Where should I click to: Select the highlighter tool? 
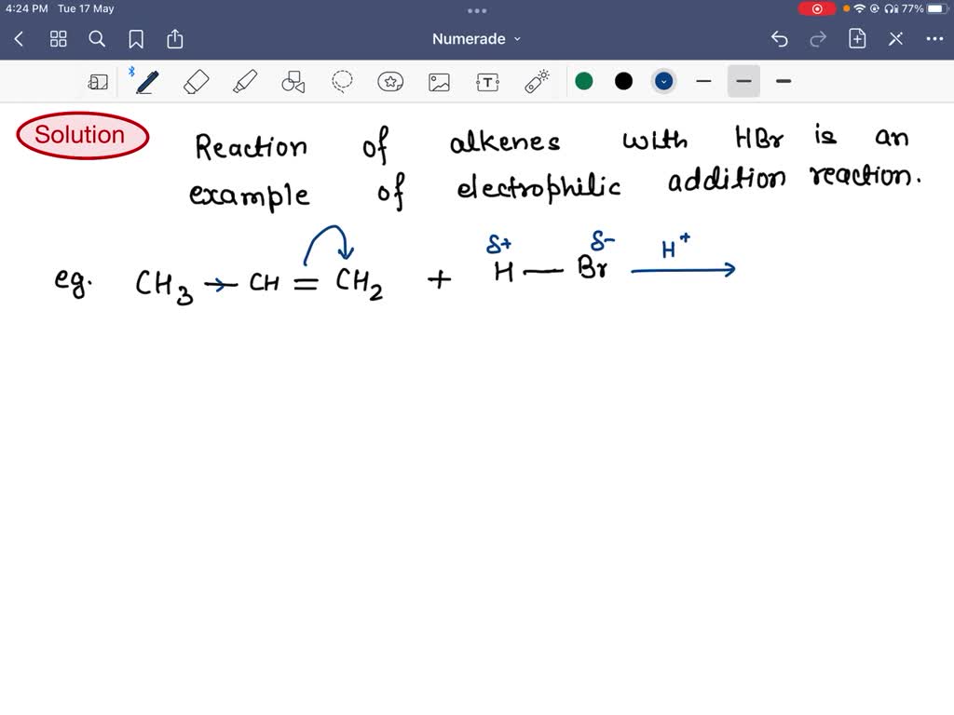click(245, 81)
